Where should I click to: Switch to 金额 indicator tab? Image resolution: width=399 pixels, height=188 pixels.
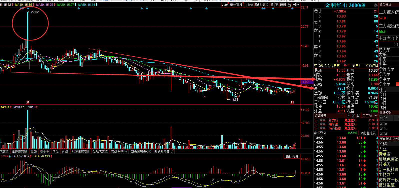click(x=34, y=151)
